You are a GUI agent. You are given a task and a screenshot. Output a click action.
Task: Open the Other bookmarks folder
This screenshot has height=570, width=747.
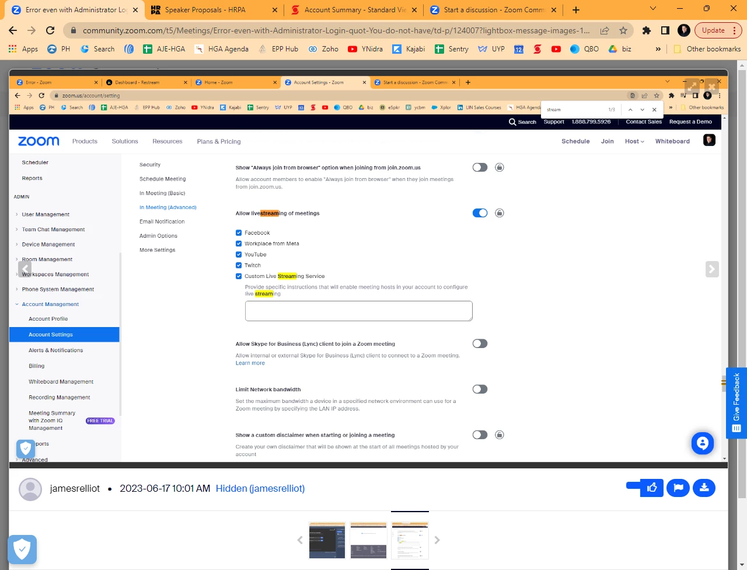(x=707, y=49)
